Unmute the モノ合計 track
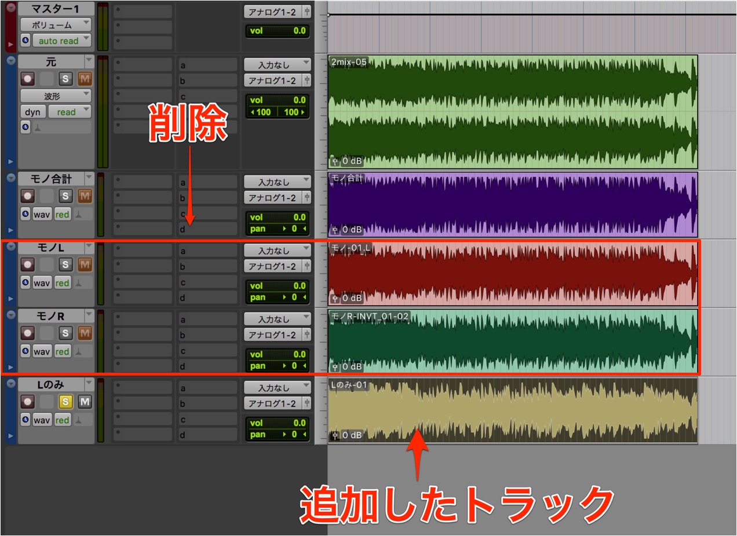 coord(85,196)
